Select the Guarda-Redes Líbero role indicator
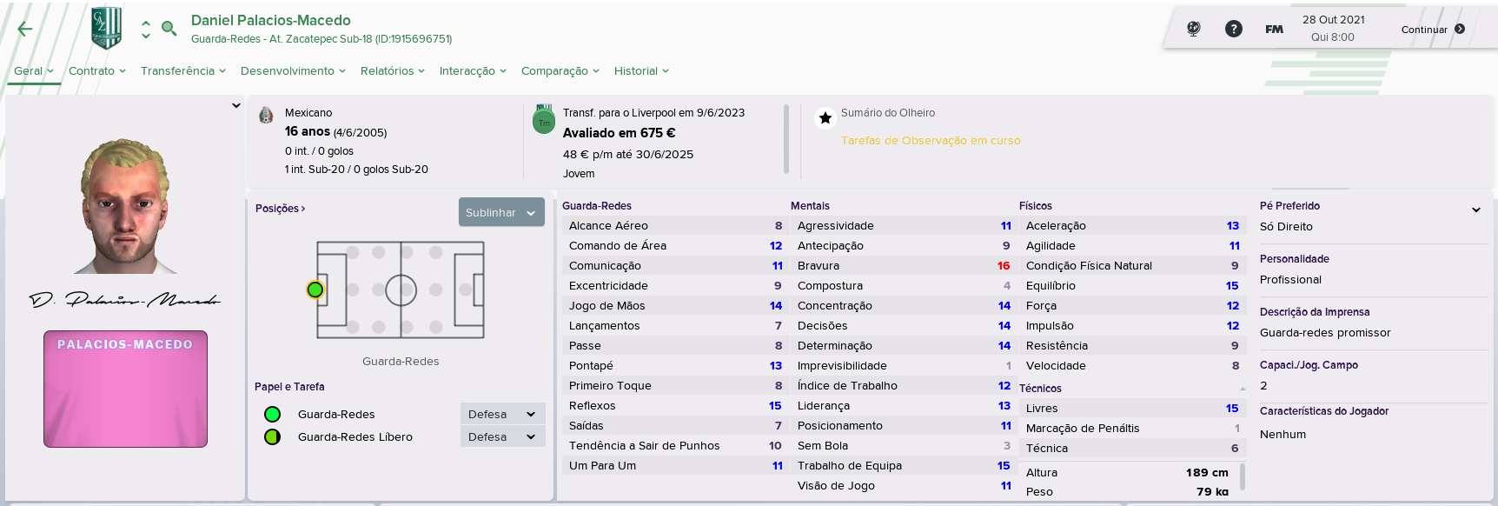 (273, 436)
